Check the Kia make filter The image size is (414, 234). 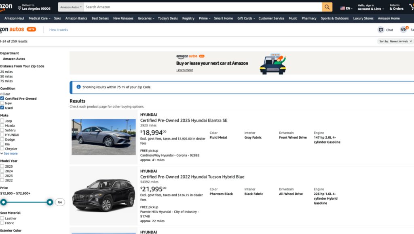(2, 144)
